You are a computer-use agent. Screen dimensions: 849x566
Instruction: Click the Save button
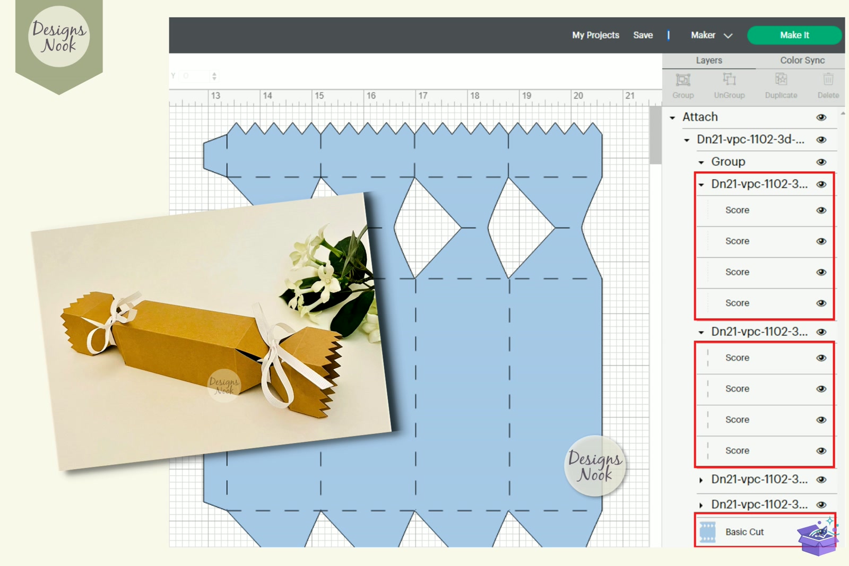(643, 35)
